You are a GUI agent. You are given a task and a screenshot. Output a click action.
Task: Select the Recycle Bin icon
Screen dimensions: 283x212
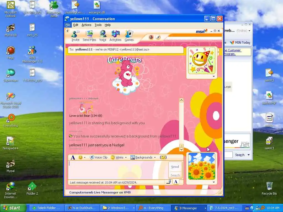pos(269,189)
